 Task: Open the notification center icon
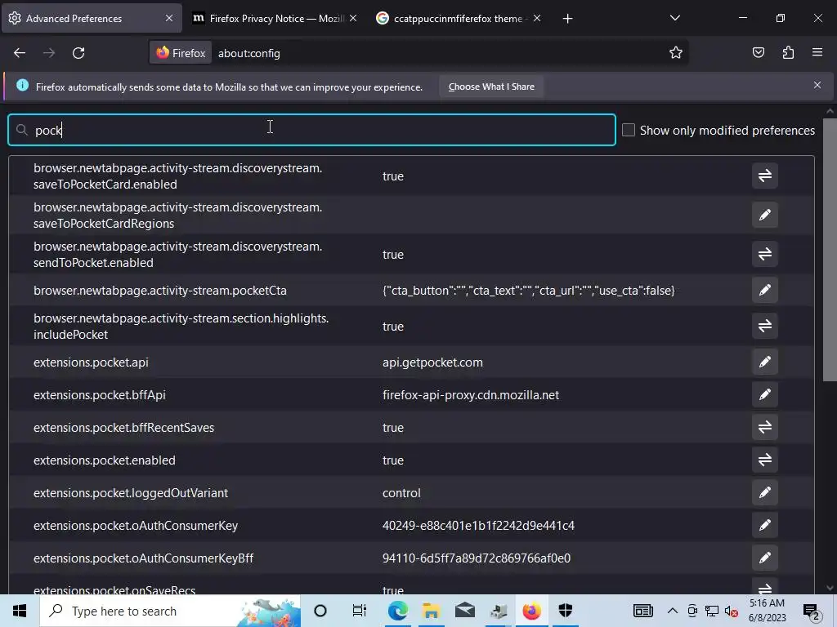(x=812, y=612)
